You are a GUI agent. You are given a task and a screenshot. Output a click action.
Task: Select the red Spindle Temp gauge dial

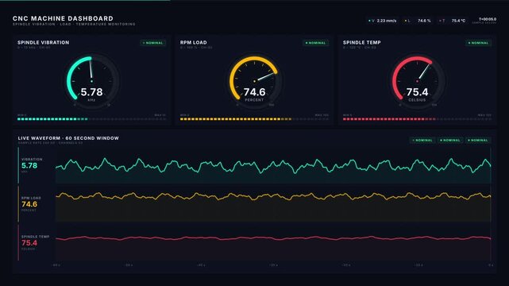coord(417,80)
